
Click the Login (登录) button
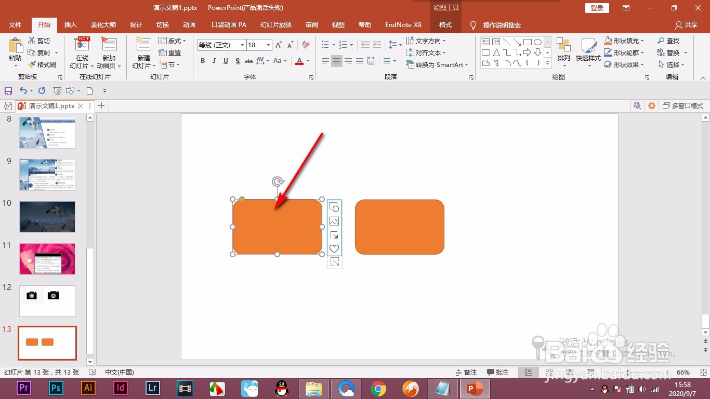click(x=597, y=8)
